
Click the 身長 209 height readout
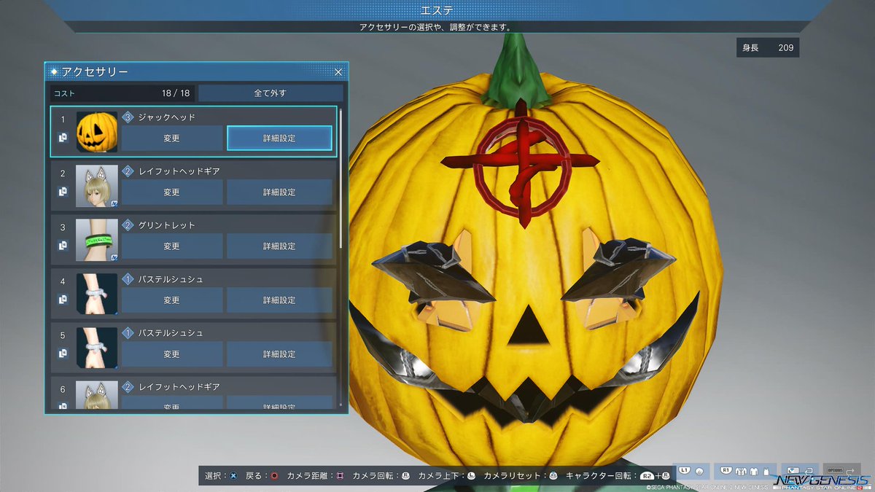pos(768,48)
